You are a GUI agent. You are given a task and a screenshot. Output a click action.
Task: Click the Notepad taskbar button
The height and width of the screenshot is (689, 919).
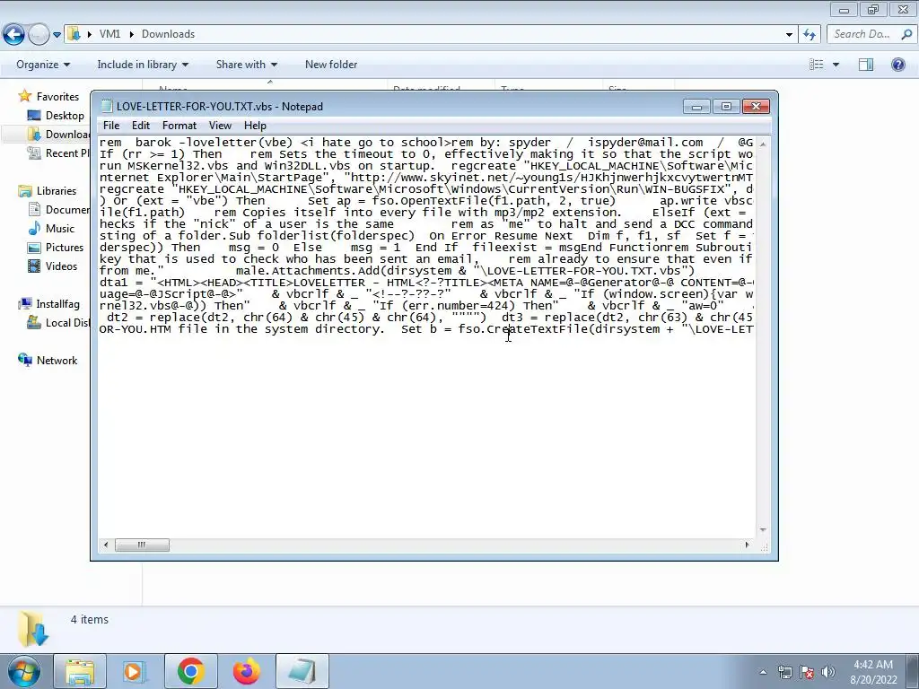click(x=302, y=671)
